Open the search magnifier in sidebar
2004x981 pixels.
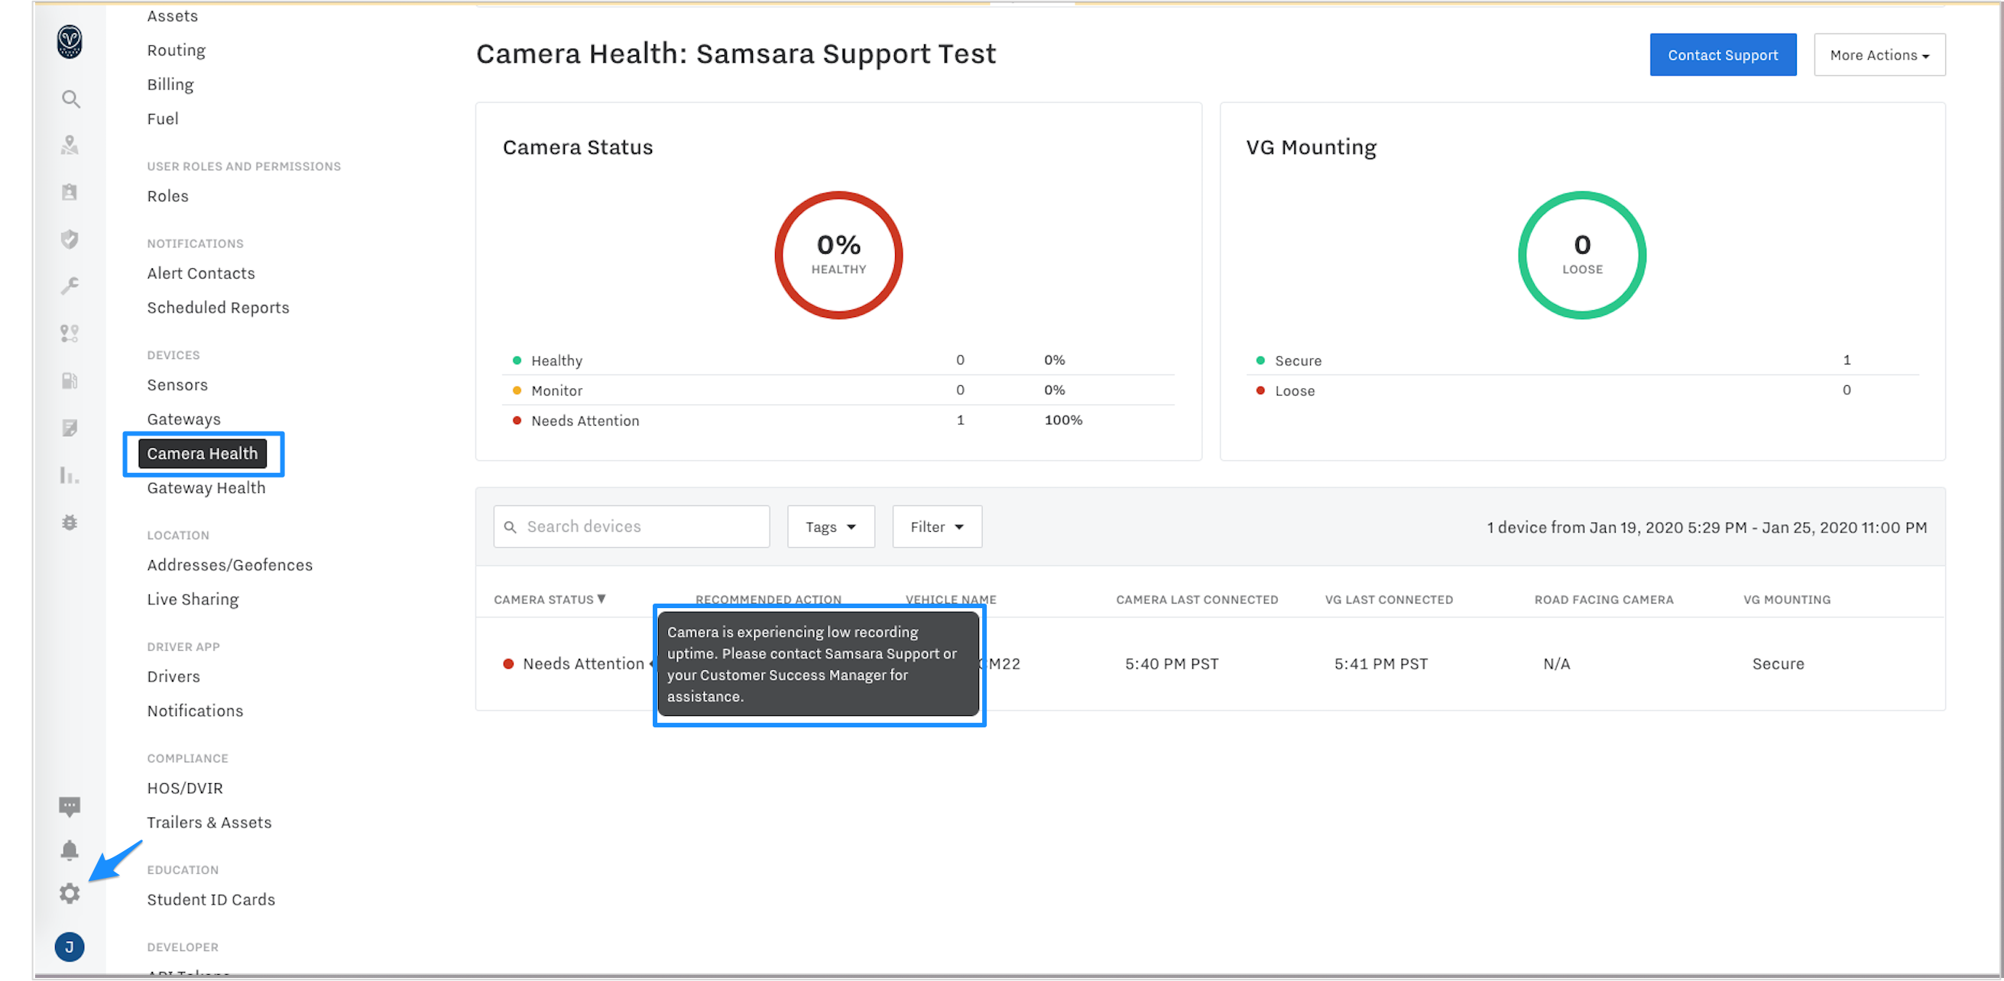71,99
